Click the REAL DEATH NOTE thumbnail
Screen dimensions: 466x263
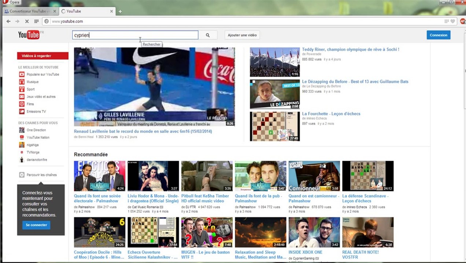pyautogui.click(x=368, y=232)
